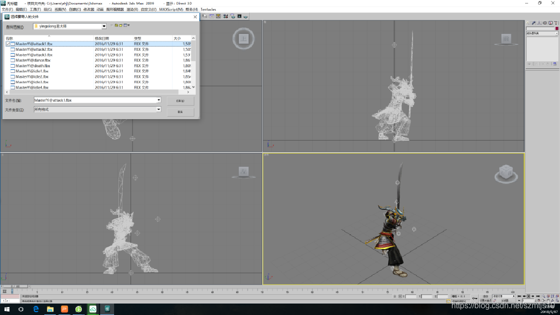Toggle the selection lock icon in status bar
Viewport: 560px width, 315px height.
tap(395, 296)
